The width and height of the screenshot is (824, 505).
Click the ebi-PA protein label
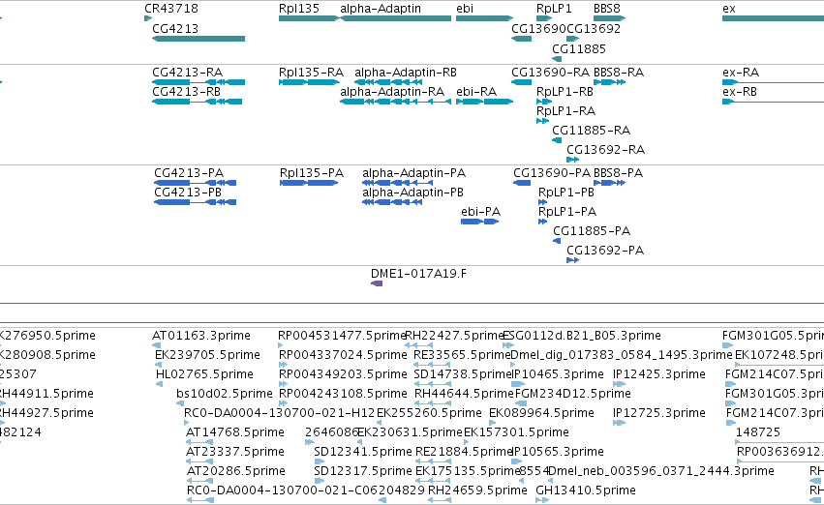click(481, 212)
